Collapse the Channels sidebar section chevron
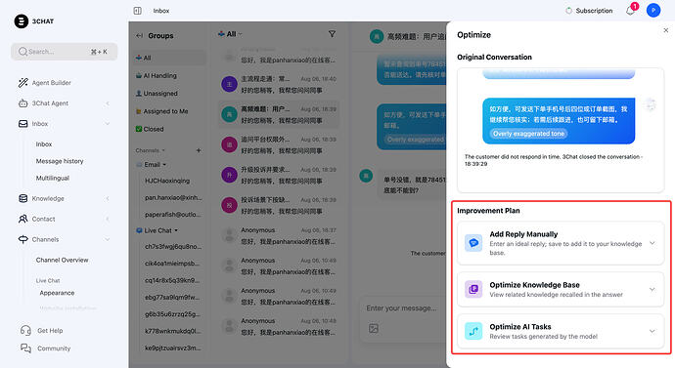The height and width of the screenshot is (368, 675). (108, 239)
